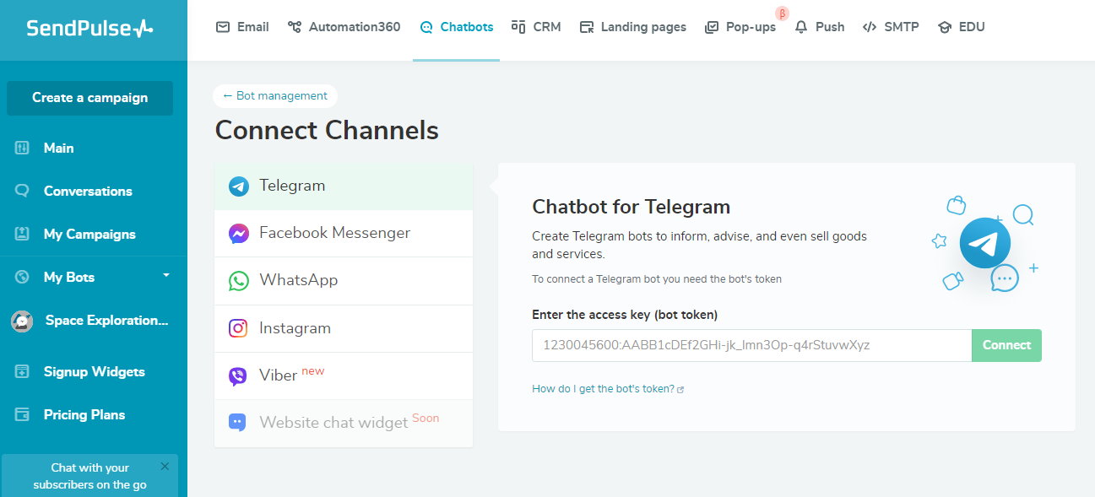Image resolution: width=1095 pixels, height=497 pixels.
Task: Click the 'Chatbot for Telegram' heading
Action: click(x=631, y=207)
